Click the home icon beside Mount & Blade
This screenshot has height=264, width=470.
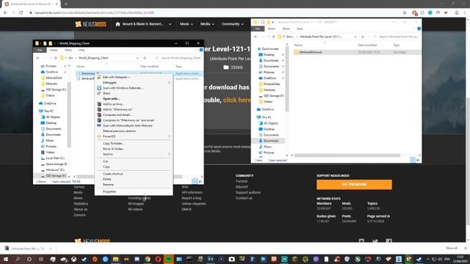point(117,24)
